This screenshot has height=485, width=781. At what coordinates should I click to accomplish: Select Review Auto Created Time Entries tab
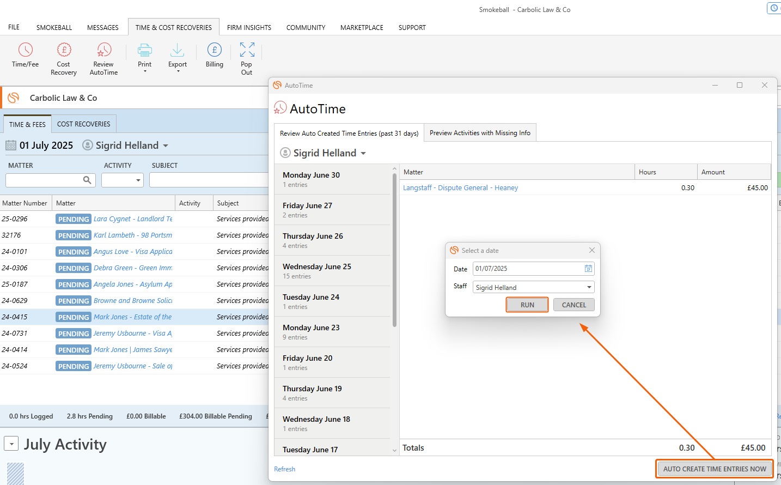tap(349, 133)
